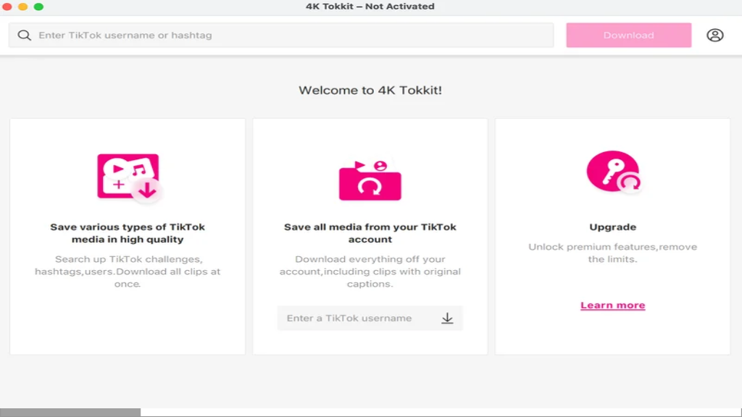
Task: Click 'Unlock premium features' description text
Action: (613, 253)
